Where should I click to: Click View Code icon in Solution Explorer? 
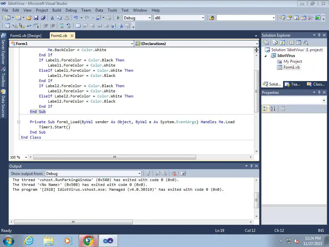(292, 43)
